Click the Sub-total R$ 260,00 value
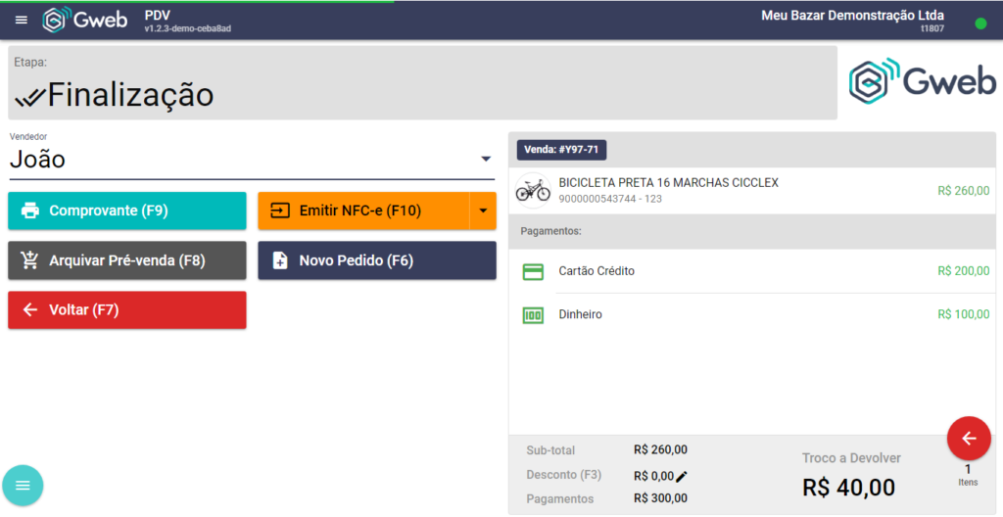Viewport: 1003px width, 517px height. 660,449
